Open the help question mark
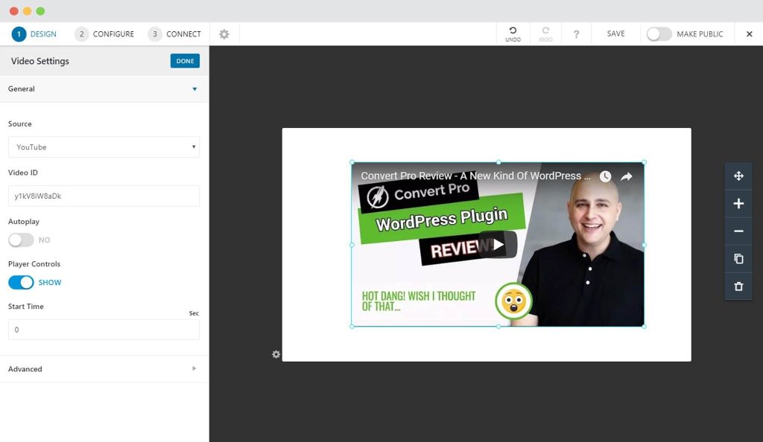This screenshot has width=763, height=442. pyautogui.click(x=576, y=34)
